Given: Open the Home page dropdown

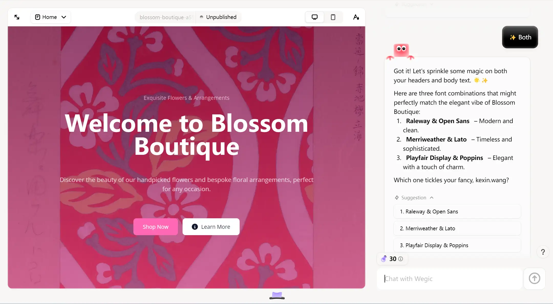Looking at the screenshot, I should [x=64, y=17].
